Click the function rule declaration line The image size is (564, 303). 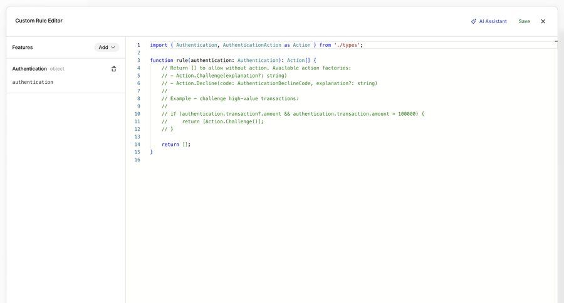(233, 60)
